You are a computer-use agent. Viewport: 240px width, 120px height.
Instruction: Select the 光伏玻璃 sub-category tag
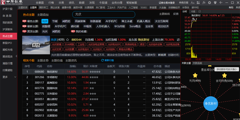(57, 44)
